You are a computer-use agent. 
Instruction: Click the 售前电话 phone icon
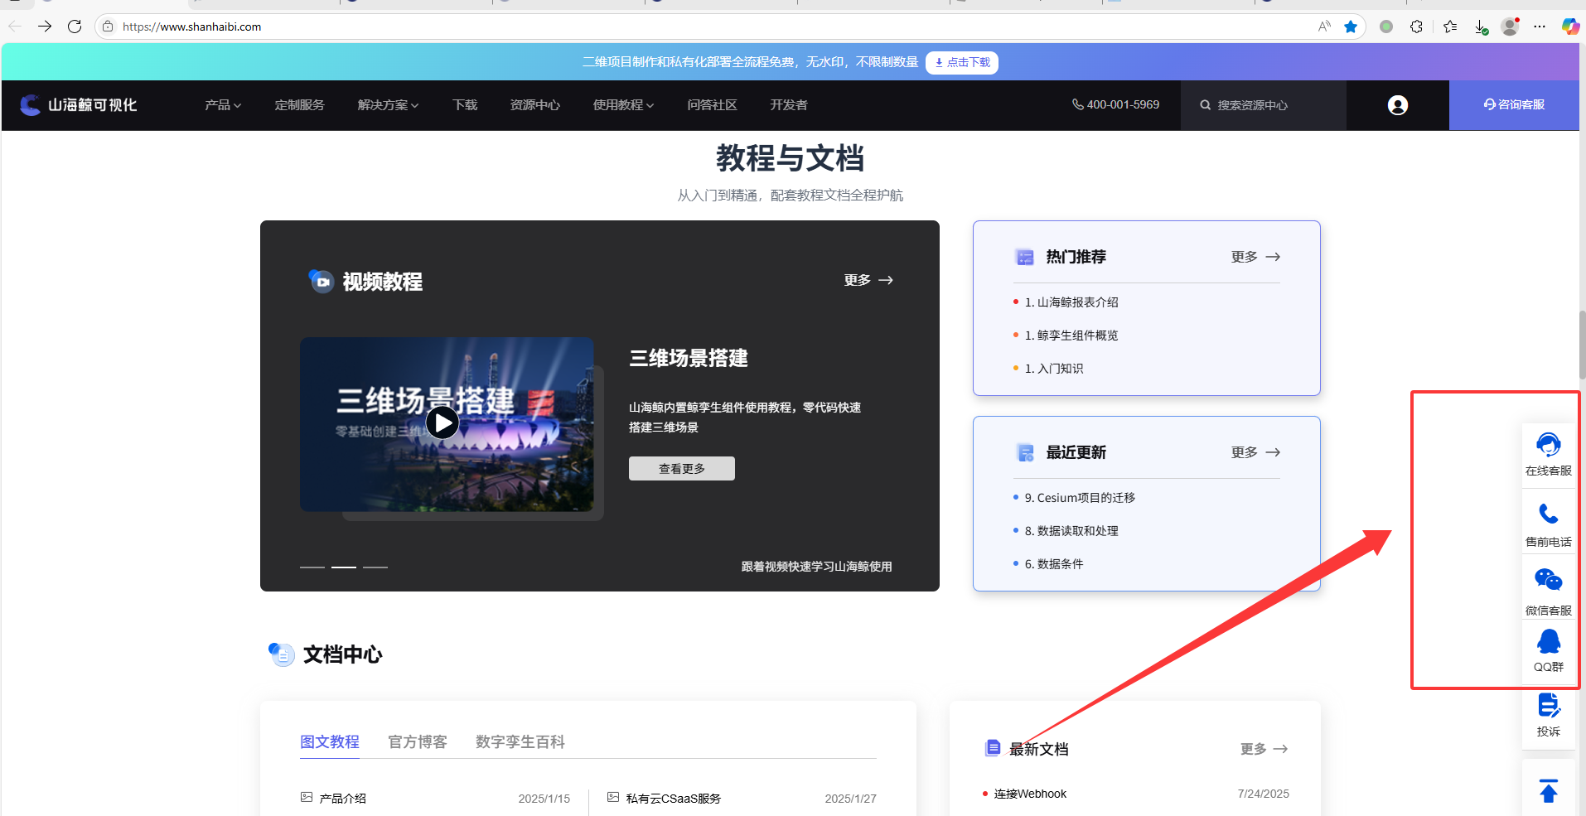(1548, 514)
